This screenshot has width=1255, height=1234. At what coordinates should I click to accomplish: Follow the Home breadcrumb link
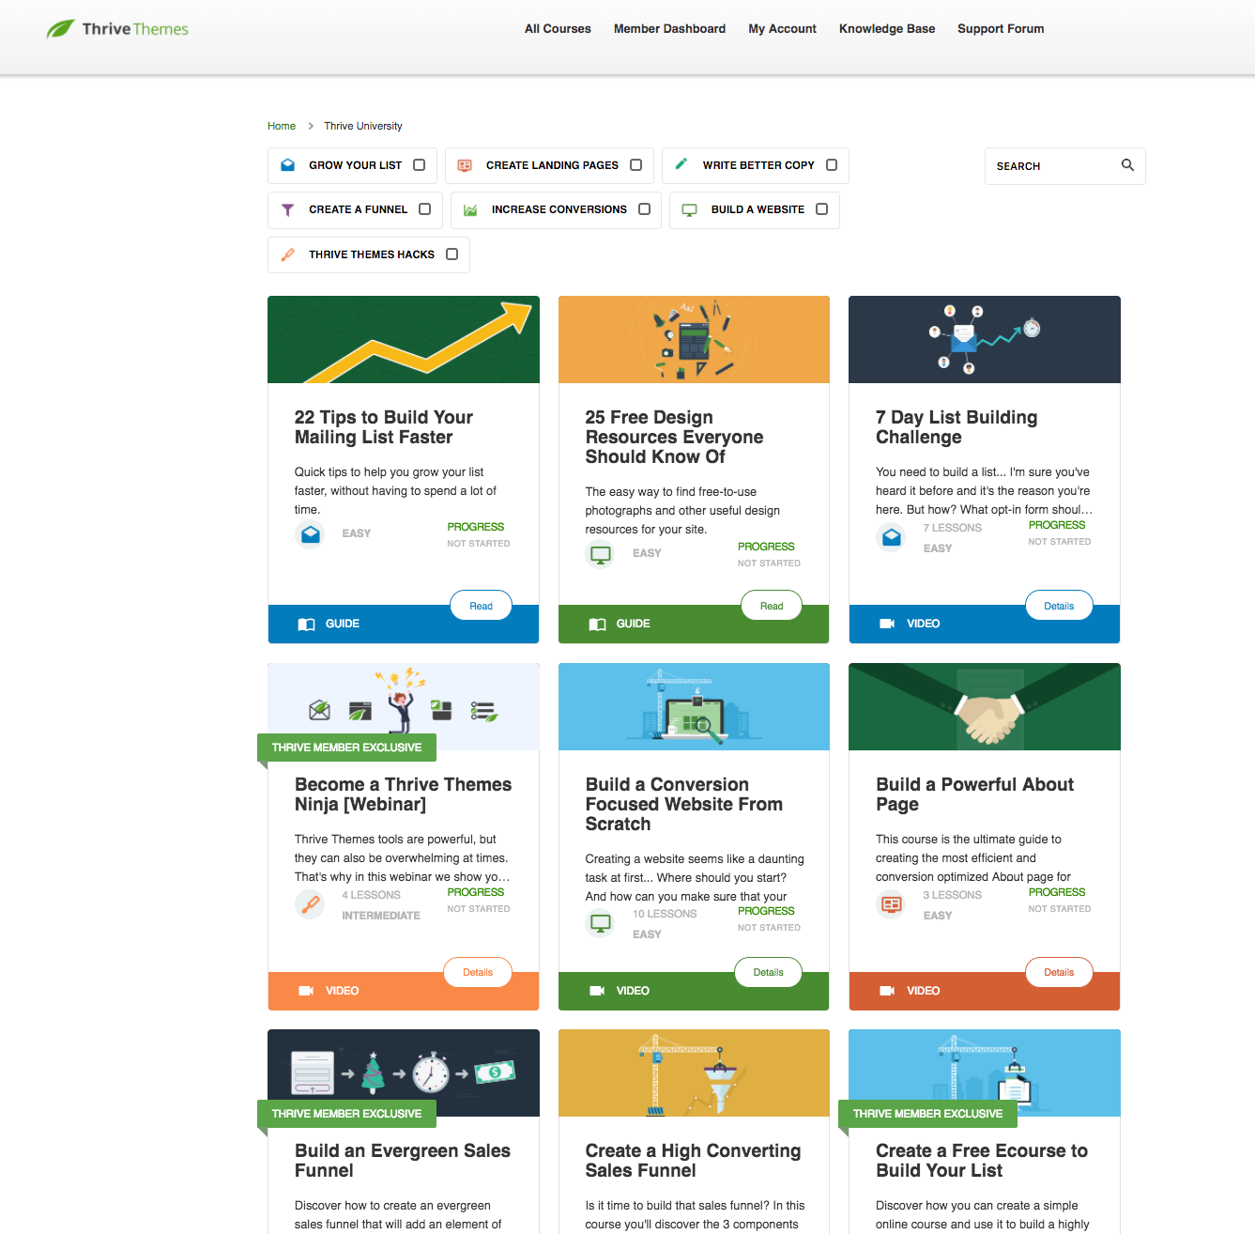[281, 126]
